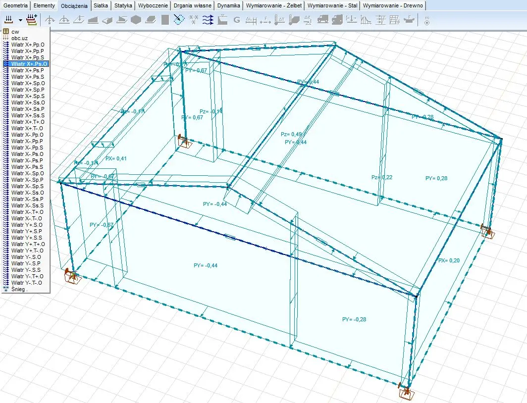Click the 'PY= -0,28' load label in the model
The image size is (527, 403).
point(354,319)
